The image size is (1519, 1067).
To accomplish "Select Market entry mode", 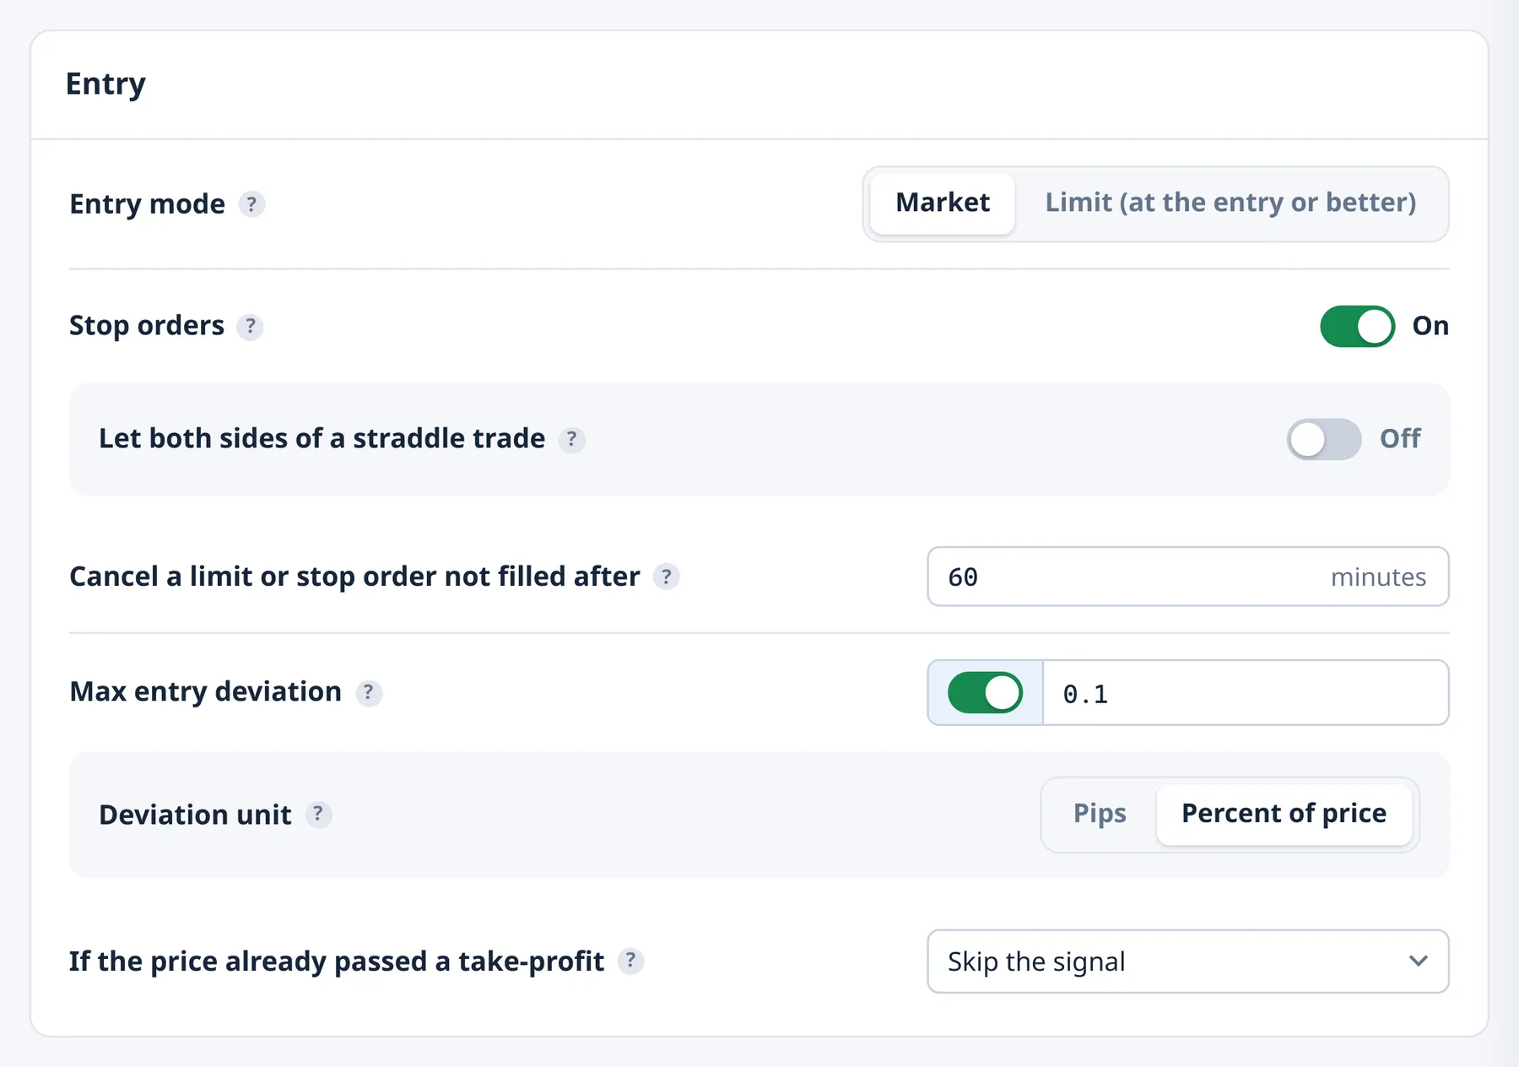I will 943,203.
